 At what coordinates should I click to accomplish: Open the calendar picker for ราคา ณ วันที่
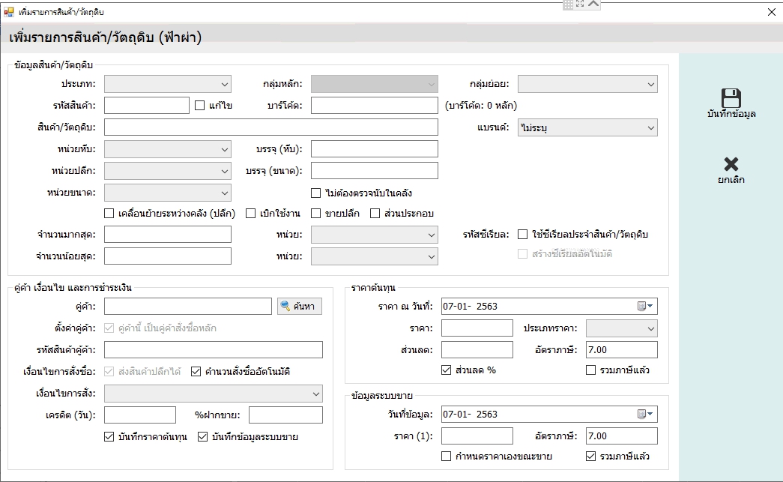click(x=645, y=306)
